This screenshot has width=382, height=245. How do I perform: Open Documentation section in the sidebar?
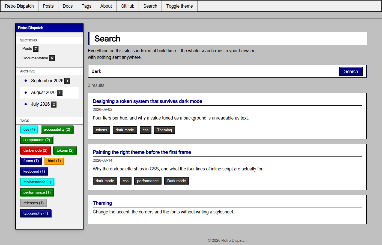coord(35,58)
